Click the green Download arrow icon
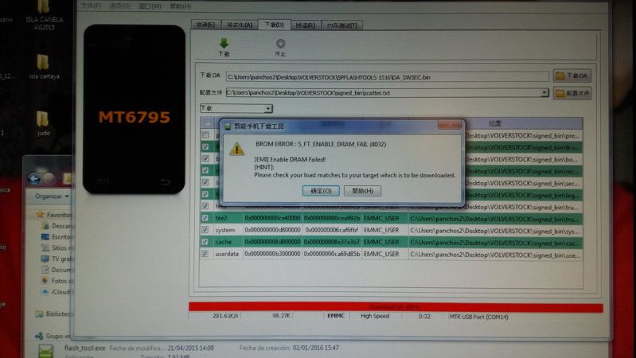Image resolution: width=636 pixels, height=358 pixels. tap(224, 44)
